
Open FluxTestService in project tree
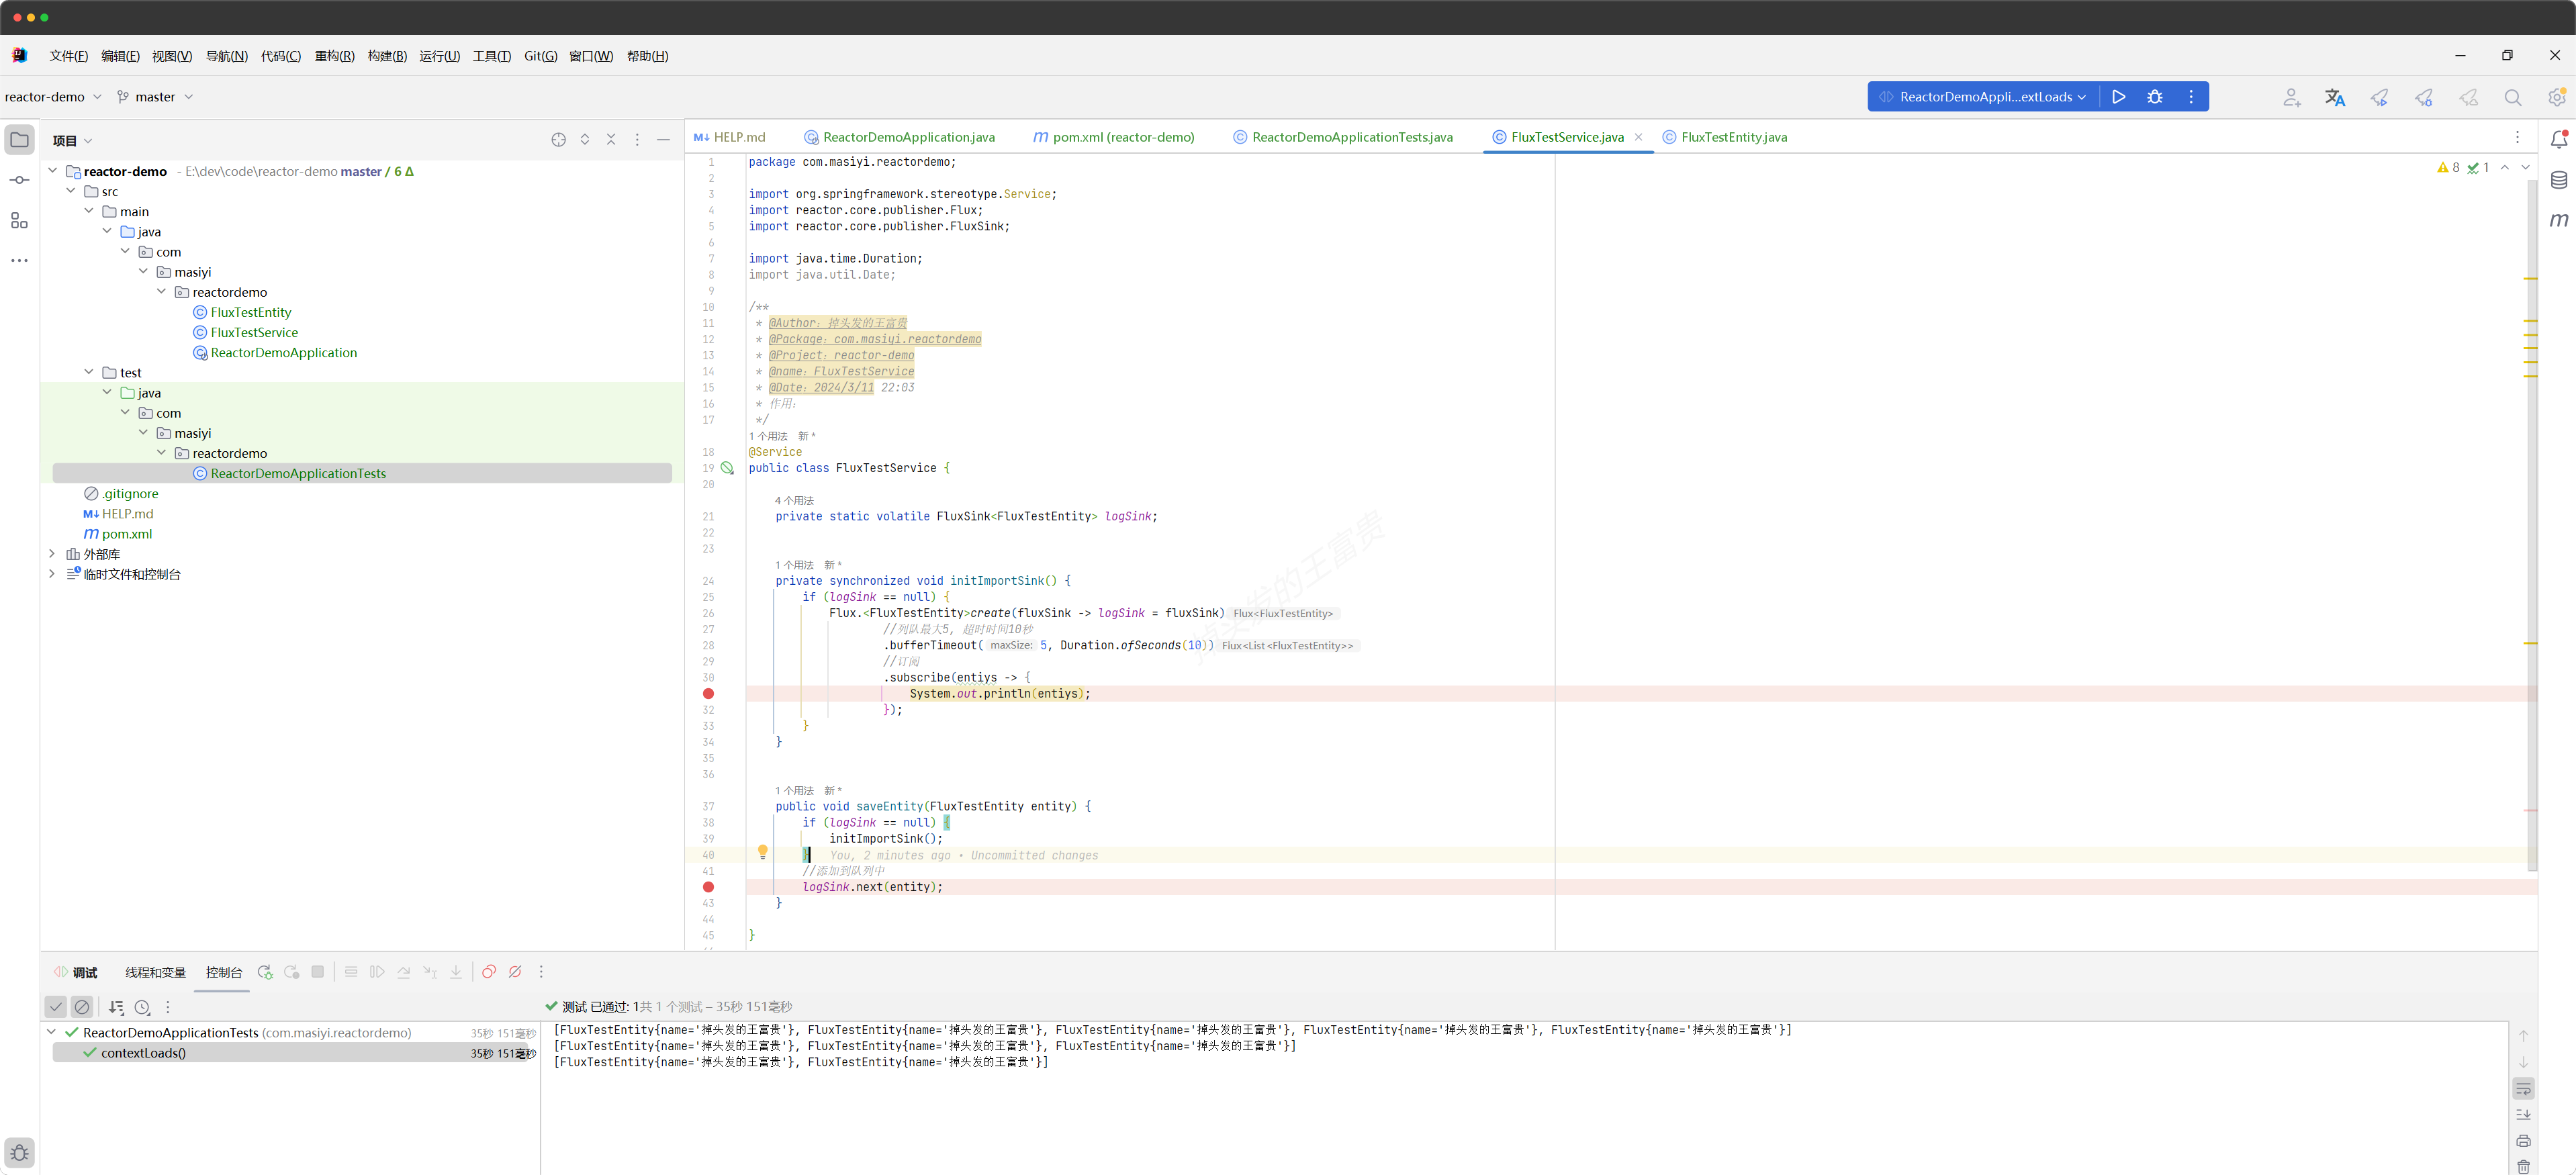[x=254, y=332]
